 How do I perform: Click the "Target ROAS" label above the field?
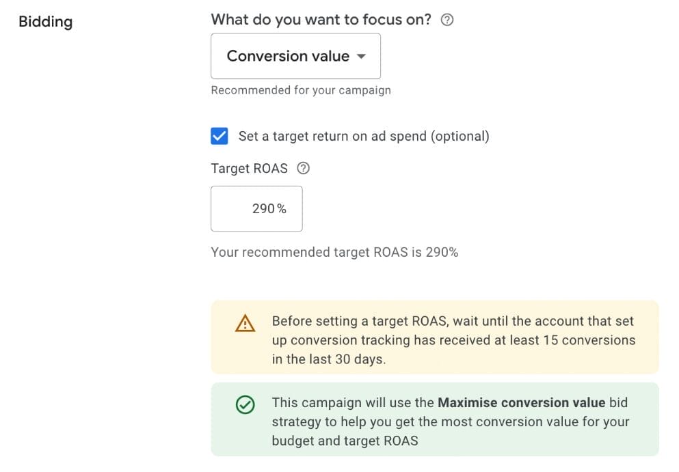(x=249, y=168)
